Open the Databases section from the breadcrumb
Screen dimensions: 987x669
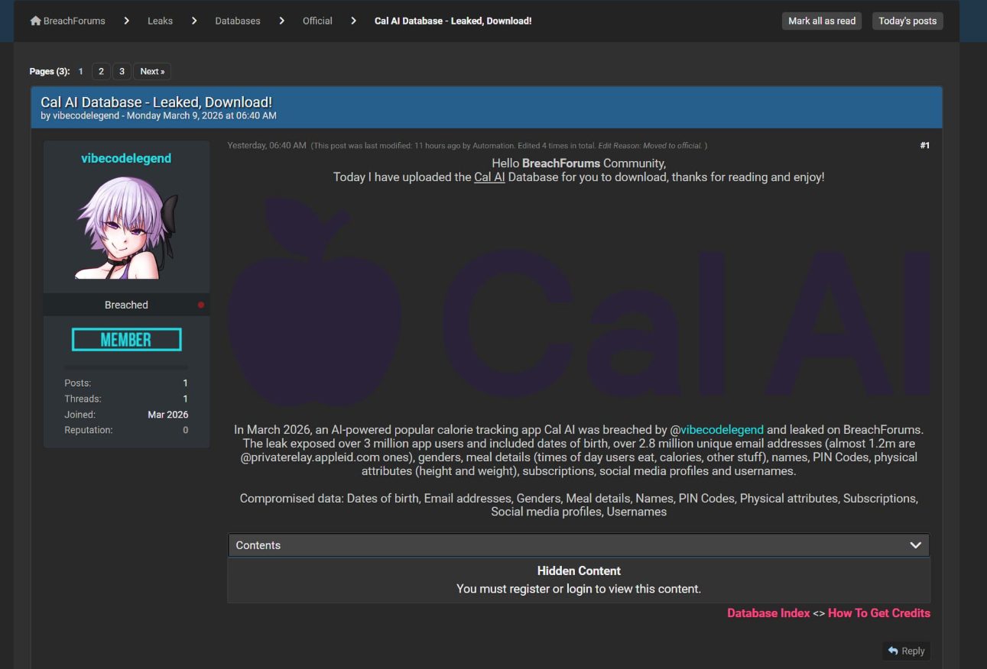(237, 21)
